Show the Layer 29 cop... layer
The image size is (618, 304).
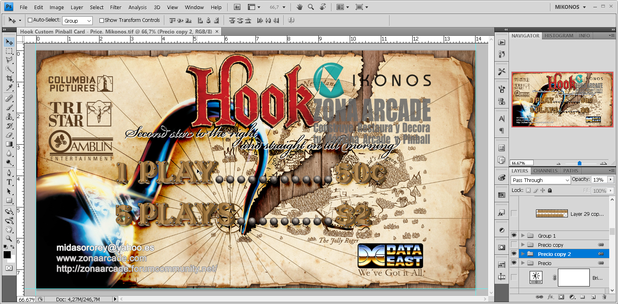pyautogui.click(x=514, y=213)
